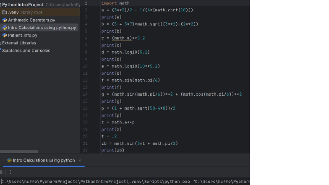Expand the External Libraries node
The width and height of the screenshot is (329, 185).
pyautogui.click(x=19, y=43)
